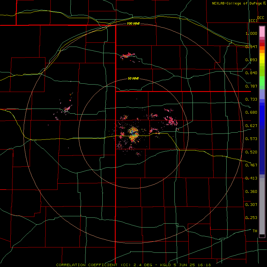
Task: Select the 0.840 legend value
Action: point(251,73)
